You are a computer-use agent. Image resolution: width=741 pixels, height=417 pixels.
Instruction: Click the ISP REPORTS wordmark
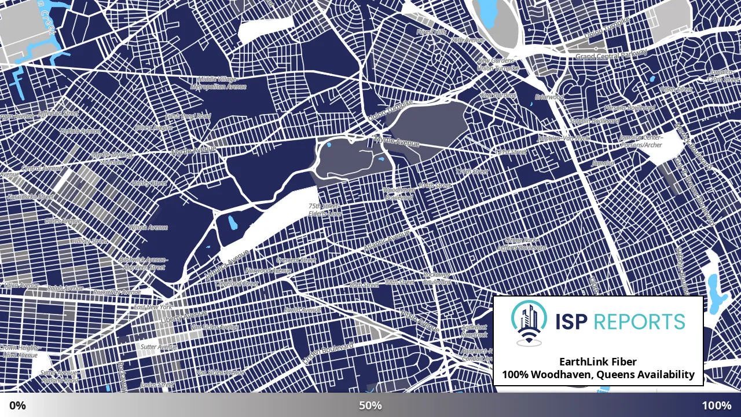click(x=619, y=321)
